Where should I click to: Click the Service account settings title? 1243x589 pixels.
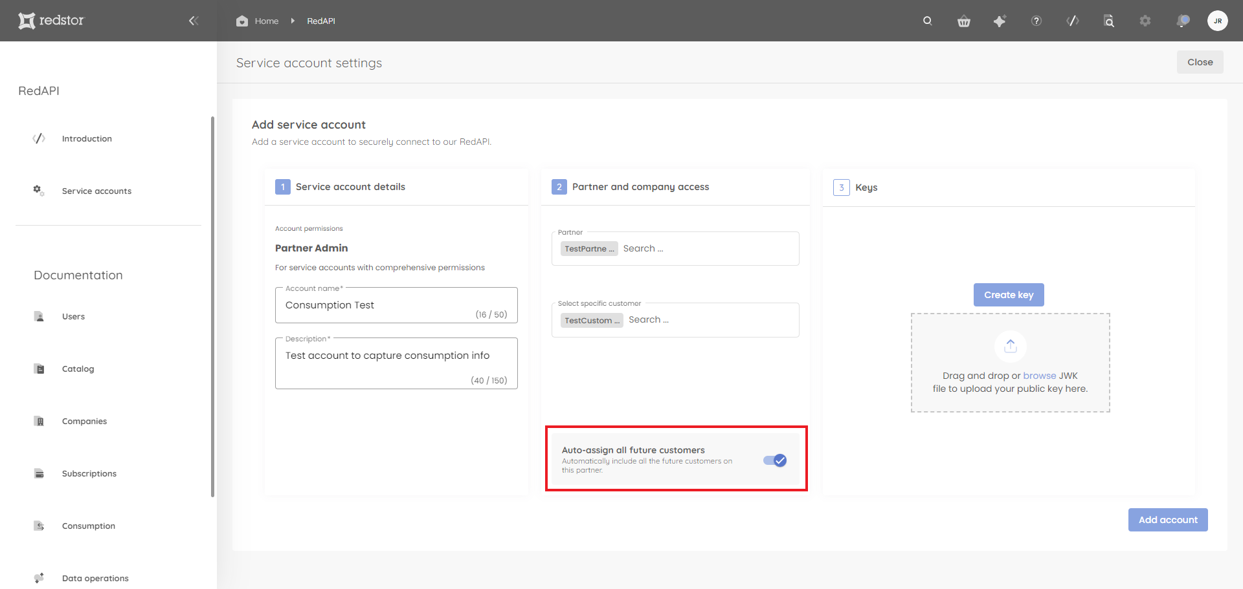pyautogui.click(x=309, y=63)
